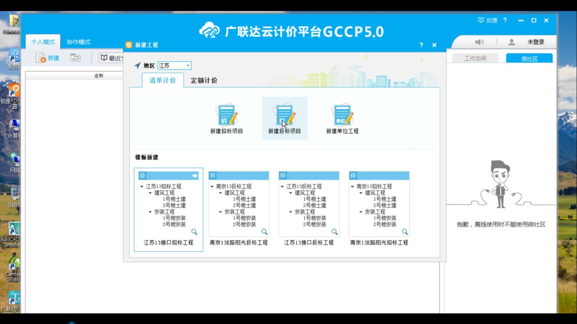This screenshot has height=324, width=577.
Task: Click the 招 badge on first template header
Action: click(x=142, y=176)
